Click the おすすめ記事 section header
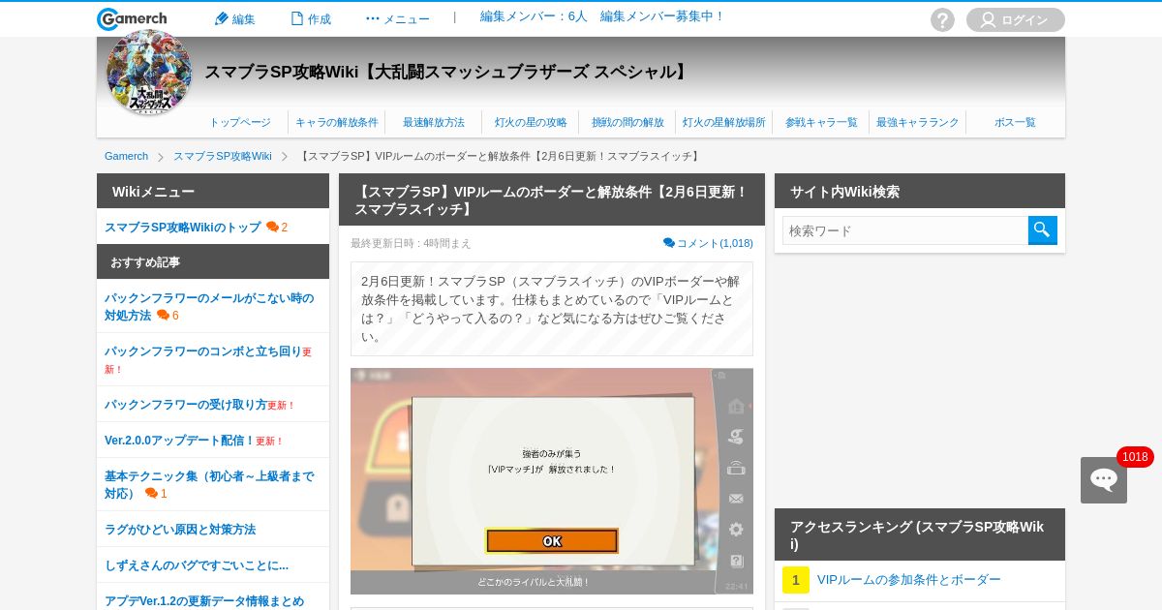The image size is (1162, 610). click(213, 261)
